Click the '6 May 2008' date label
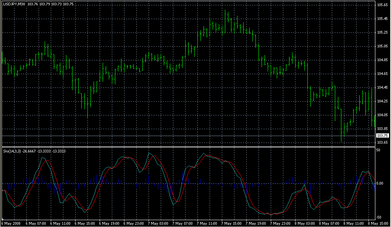This screenshot has width=391, height=227. point(12,223)
